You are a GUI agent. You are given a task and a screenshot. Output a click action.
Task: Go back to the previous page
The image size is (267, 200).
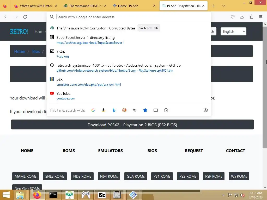pyautogui.click(x=6, y=17)
